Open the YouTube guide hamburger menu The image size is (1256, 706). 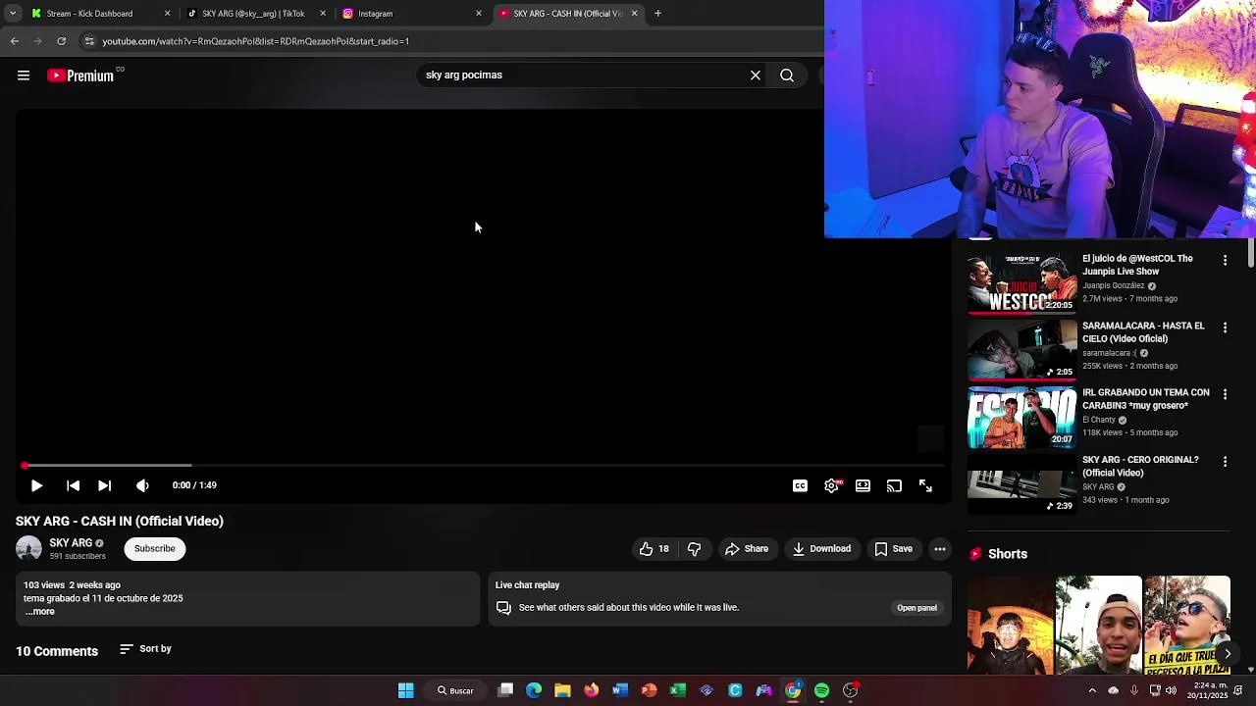point(24,76)
